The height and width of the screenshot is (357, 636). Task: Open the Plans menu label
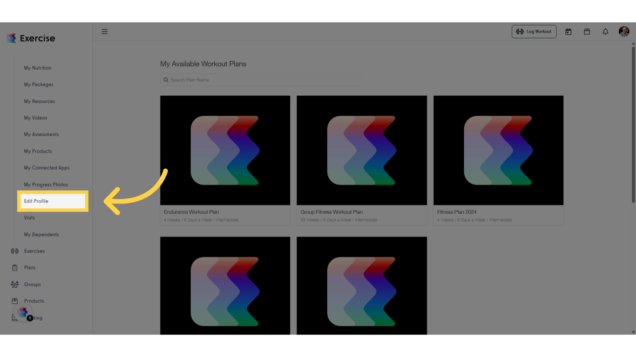30,268
